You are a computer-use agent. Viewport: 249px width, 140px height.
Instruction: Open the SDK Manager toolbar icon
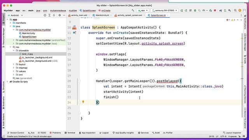point(230,10)
